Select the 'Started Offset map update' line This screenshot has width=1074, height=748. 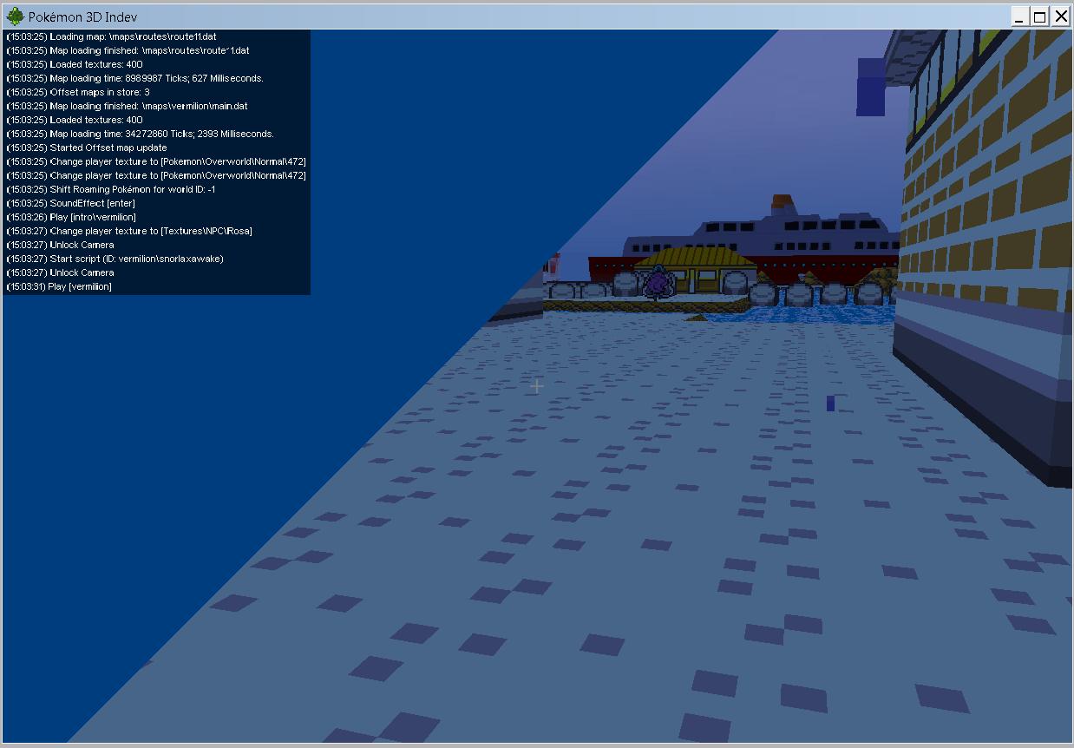click(x=87, y=148)
